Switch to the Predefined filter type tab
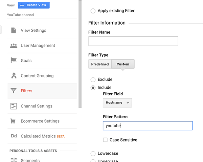Image resolution: width=203 pixels, height=162 pixels. [100, 64]
